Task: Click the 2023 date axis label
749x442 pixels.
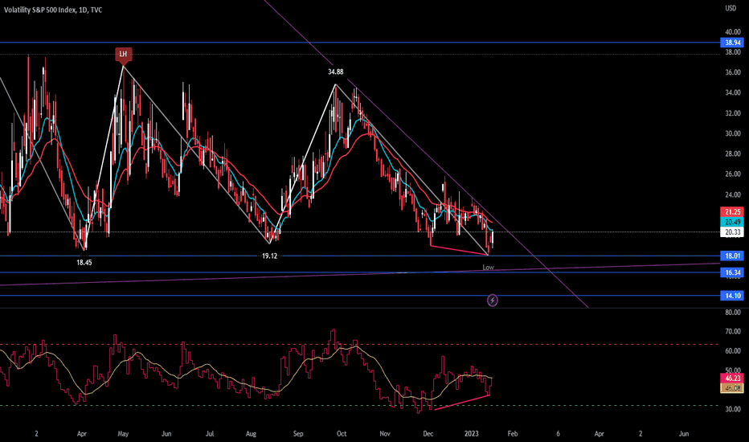Action: [472, 433]
